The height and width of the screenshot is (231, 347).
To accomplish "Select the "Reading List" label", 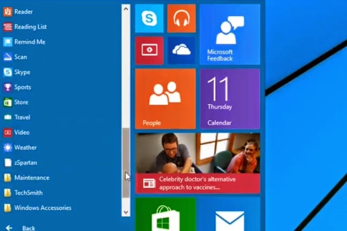I will pos(30,27).
